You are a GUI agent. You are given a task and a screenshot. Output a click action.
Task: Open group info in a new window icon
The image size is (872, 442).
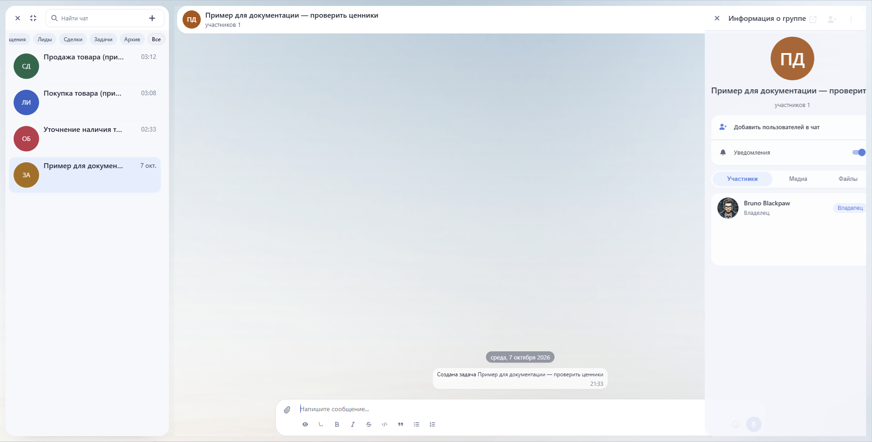[x=813, y=19]
